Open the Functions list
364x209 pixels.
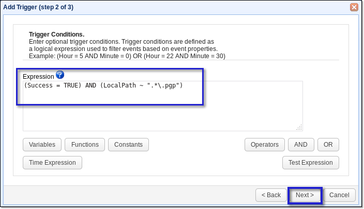click(x=85, y=145)
